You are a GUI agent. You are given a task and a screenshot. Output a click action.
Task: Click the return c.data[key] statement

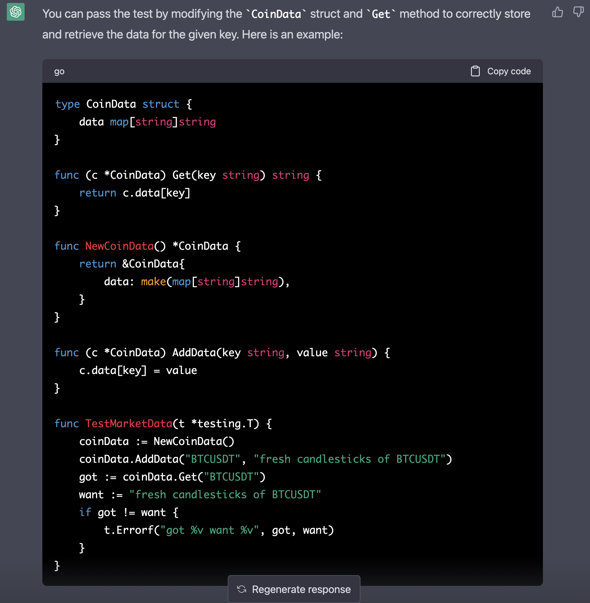tap(135, 193)
